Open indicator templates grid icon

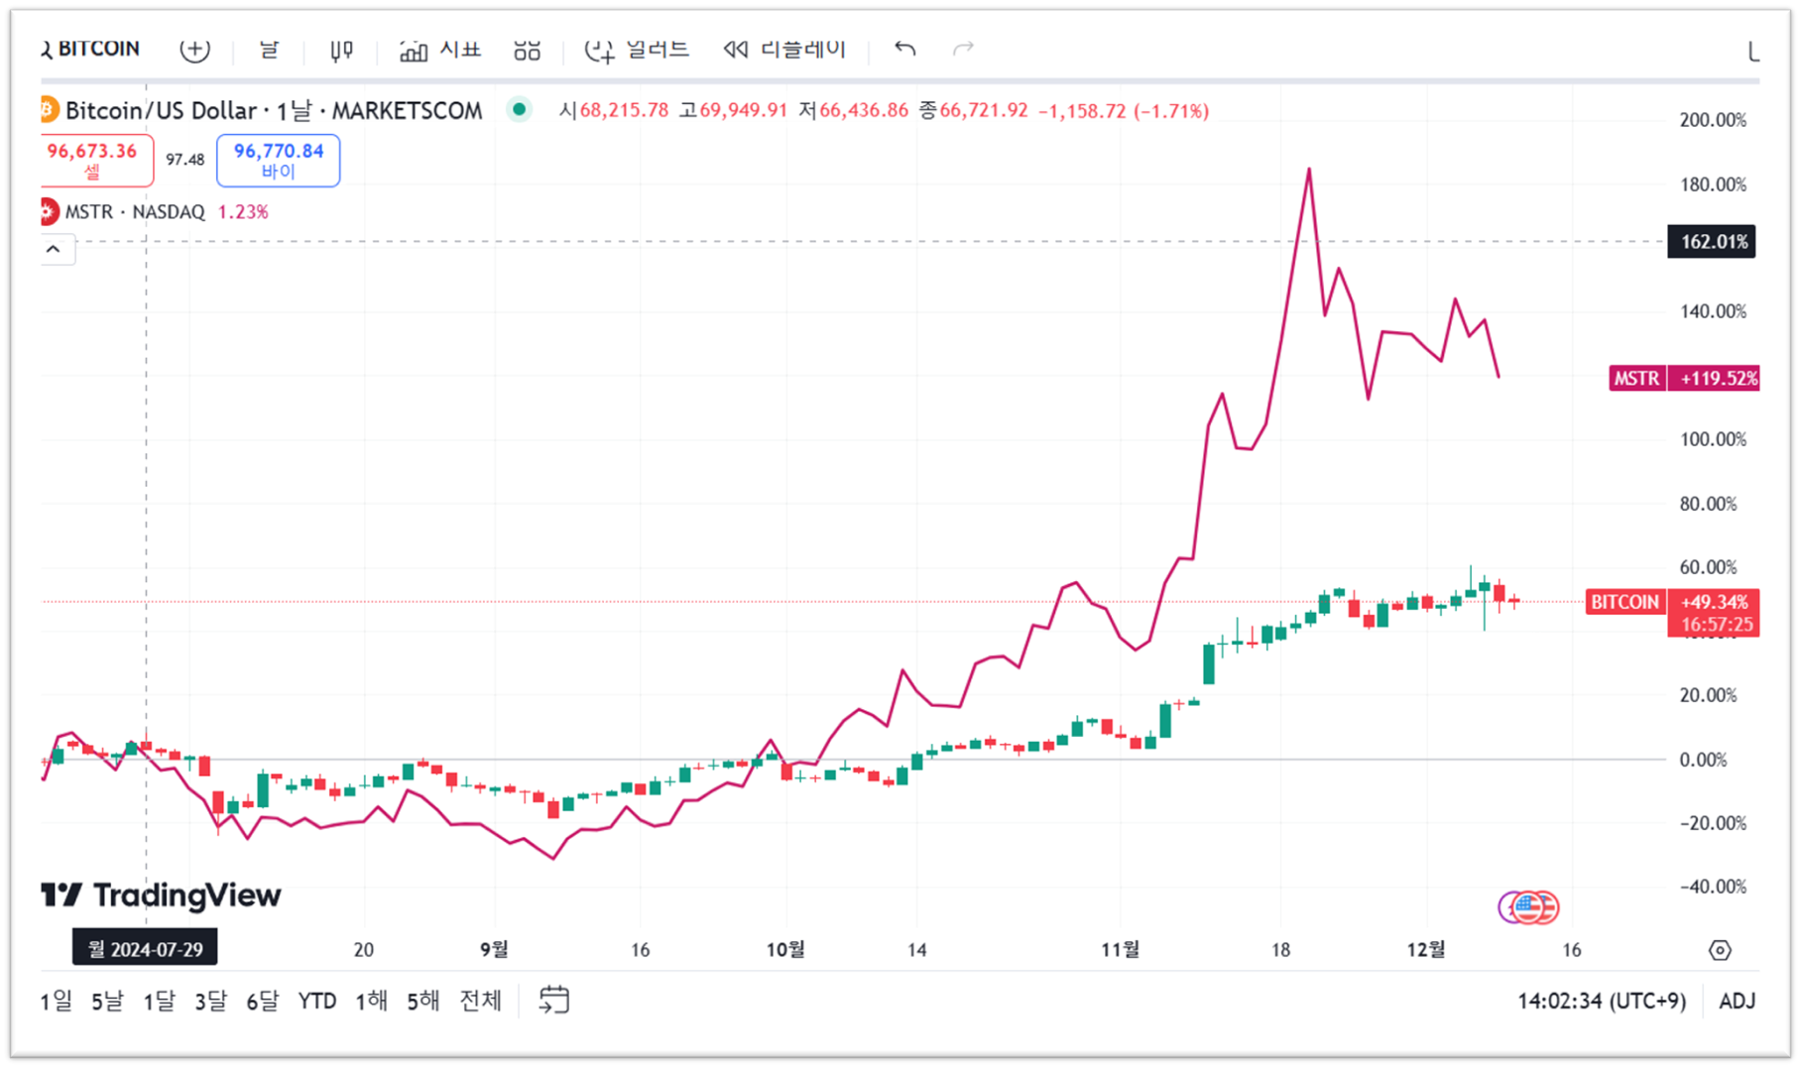point(527,50)
